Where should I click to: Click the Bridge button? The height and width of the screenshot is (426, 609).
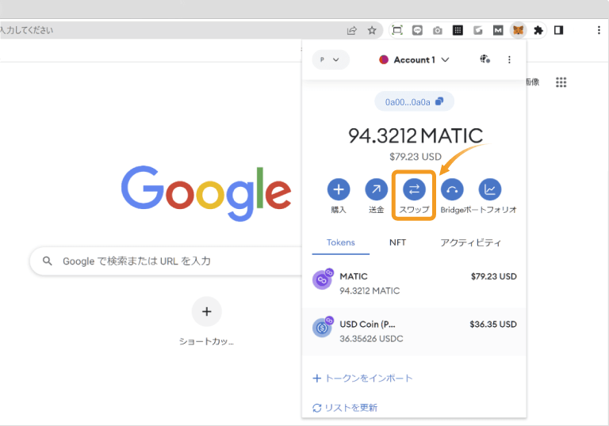[x=452, y=189]
